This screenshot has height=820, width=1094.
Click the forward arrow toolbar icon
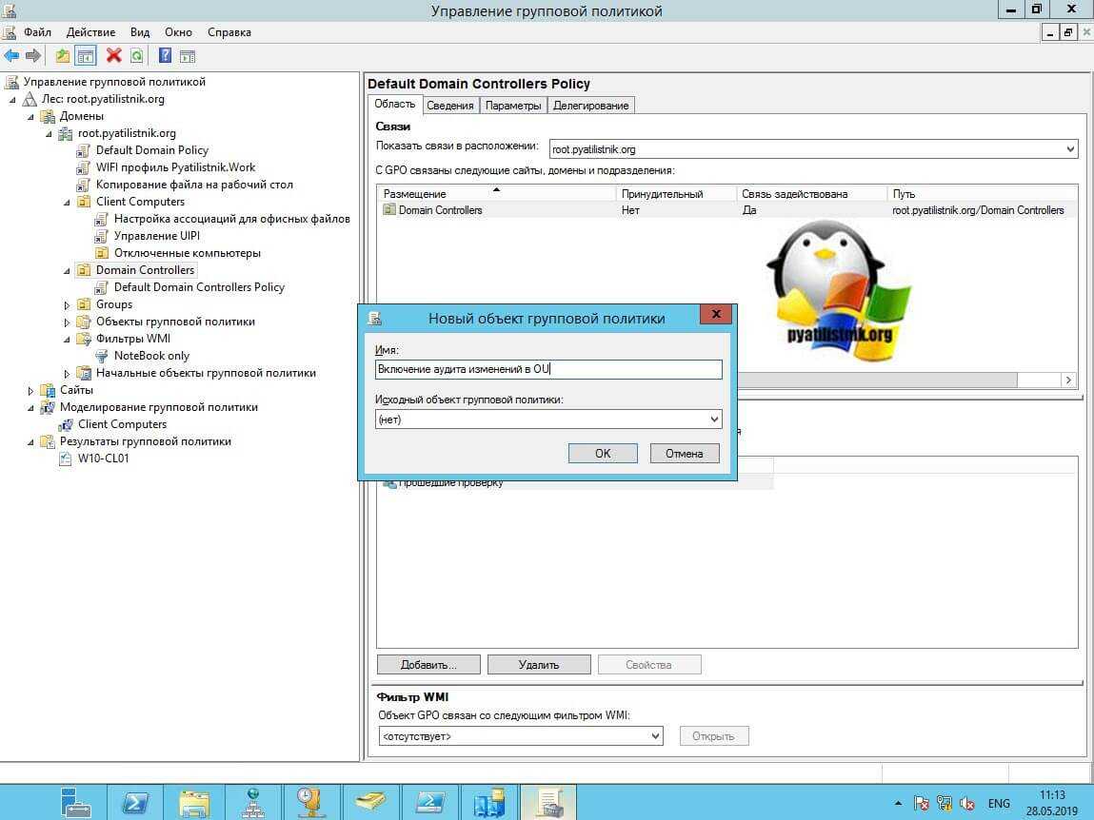(x=33, y=56)
